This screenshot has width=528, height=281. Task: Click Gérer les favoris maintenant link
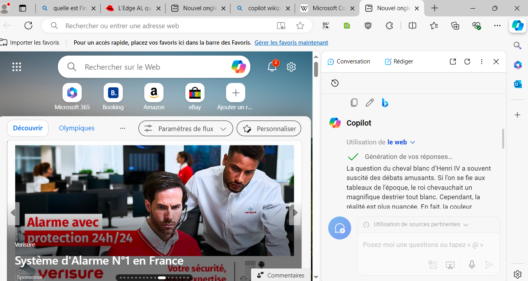coord(291,43)
